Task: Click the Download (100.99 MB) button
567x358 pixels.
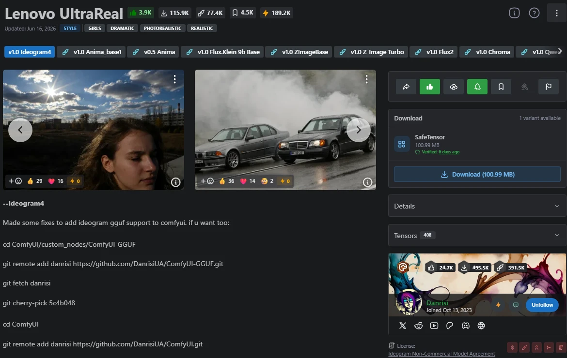Action: click(477, 174)
